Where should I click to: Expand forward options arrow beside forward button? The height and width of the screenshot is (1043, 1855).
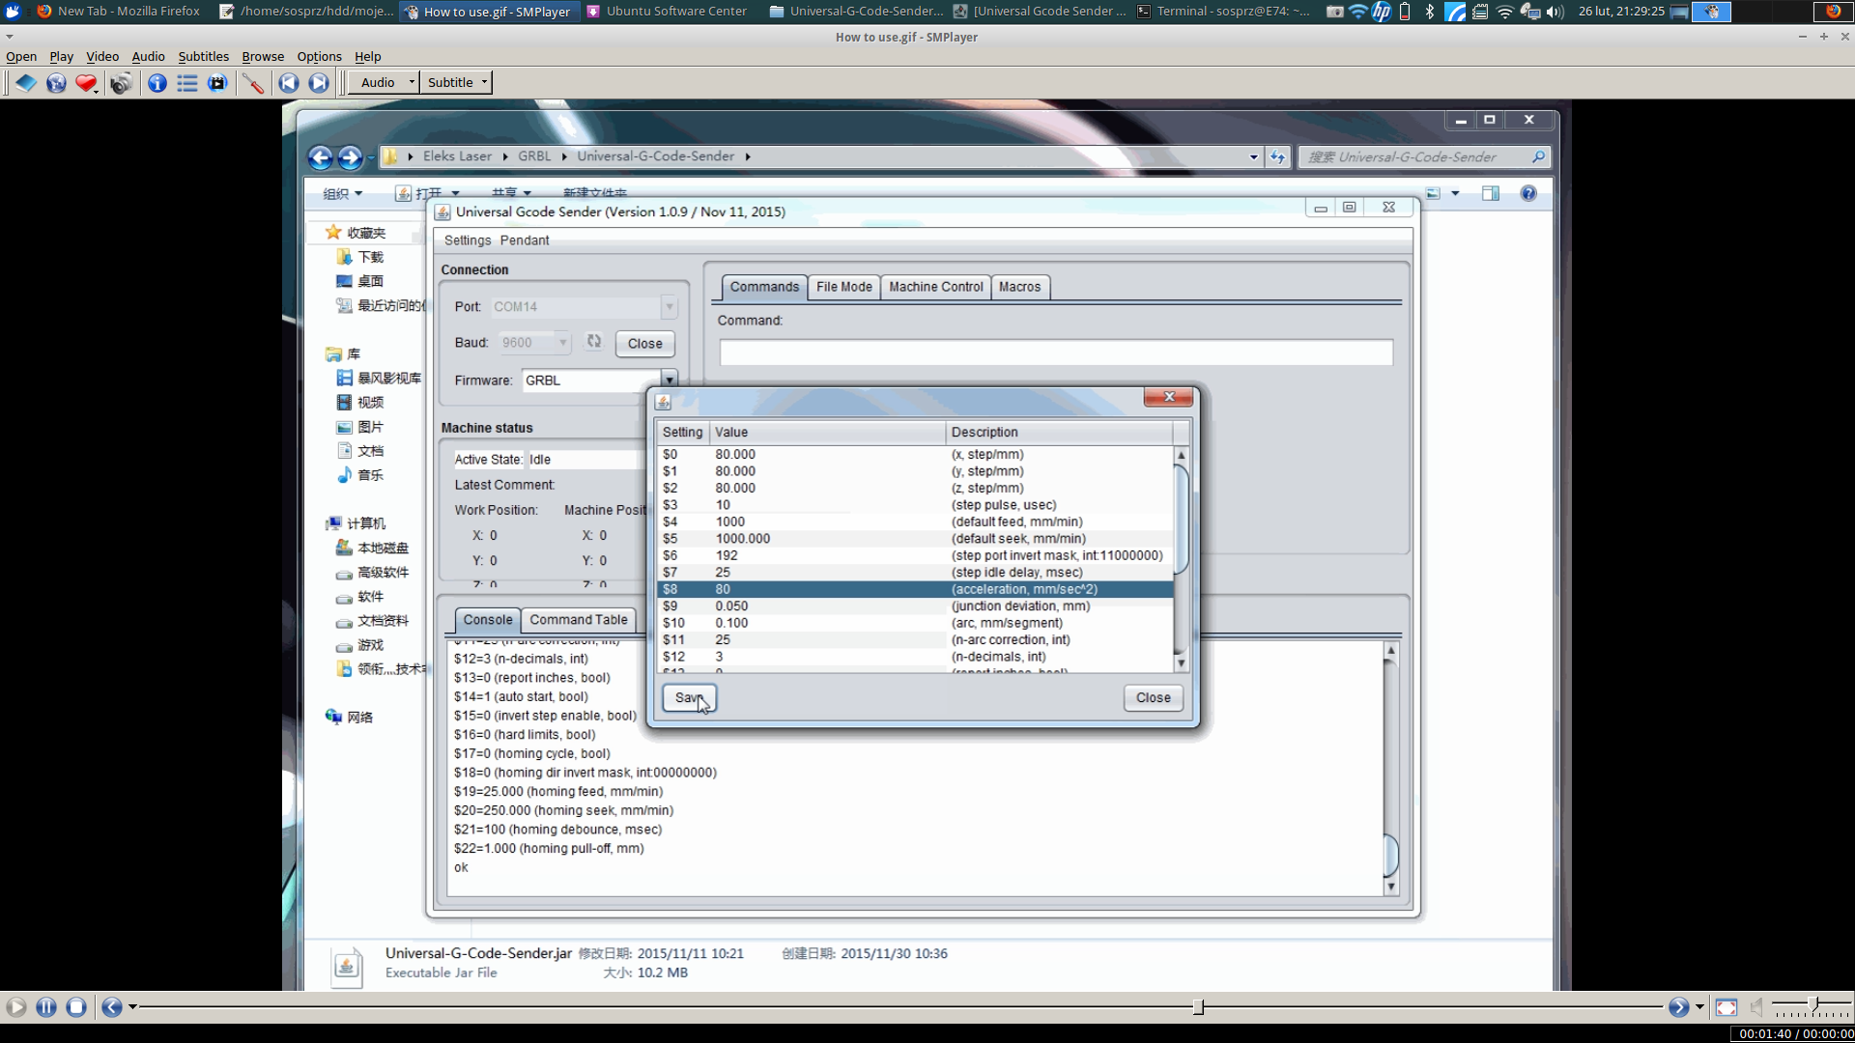click(1699, 1007)
